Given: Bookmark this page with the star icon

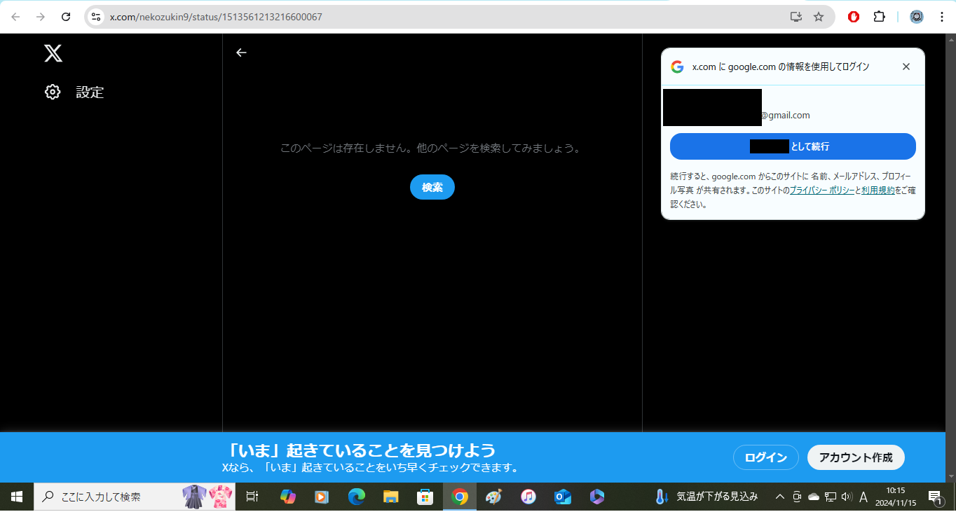Looking at the screenshot, I should 818,17.
